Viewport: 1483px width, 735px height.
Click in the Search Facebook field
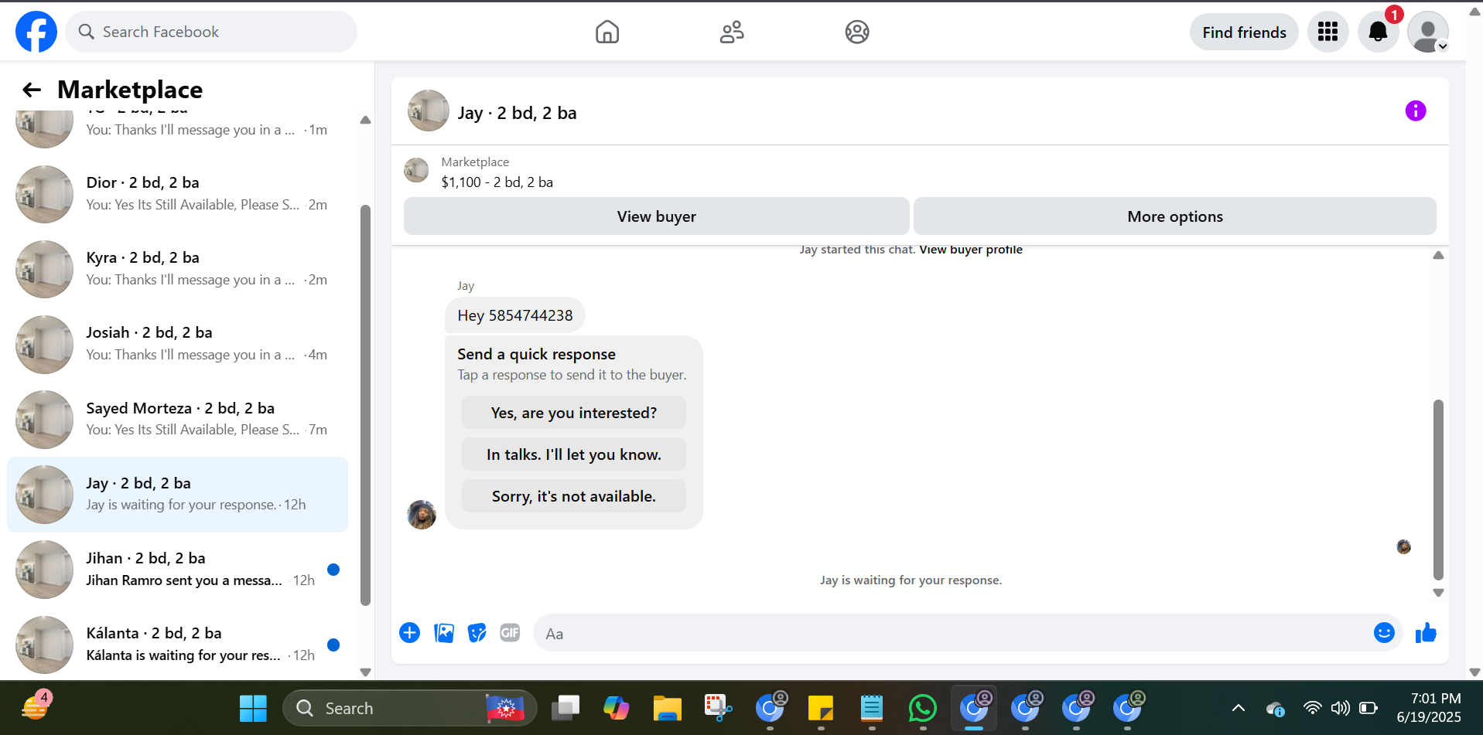[211, 32]
